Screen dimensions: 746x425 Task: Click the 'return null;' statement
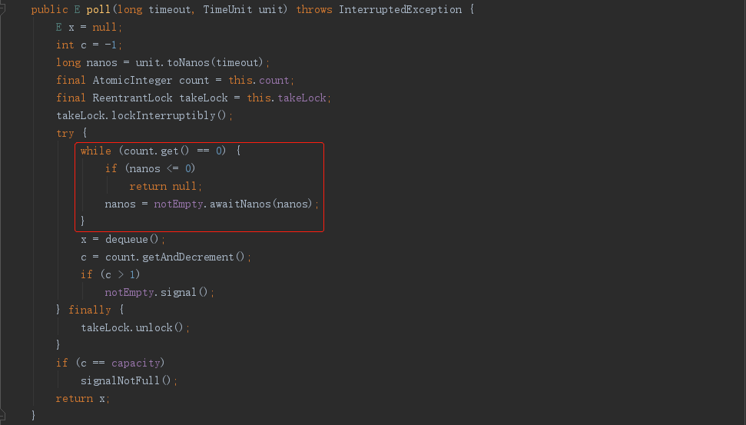coord(166,186)
